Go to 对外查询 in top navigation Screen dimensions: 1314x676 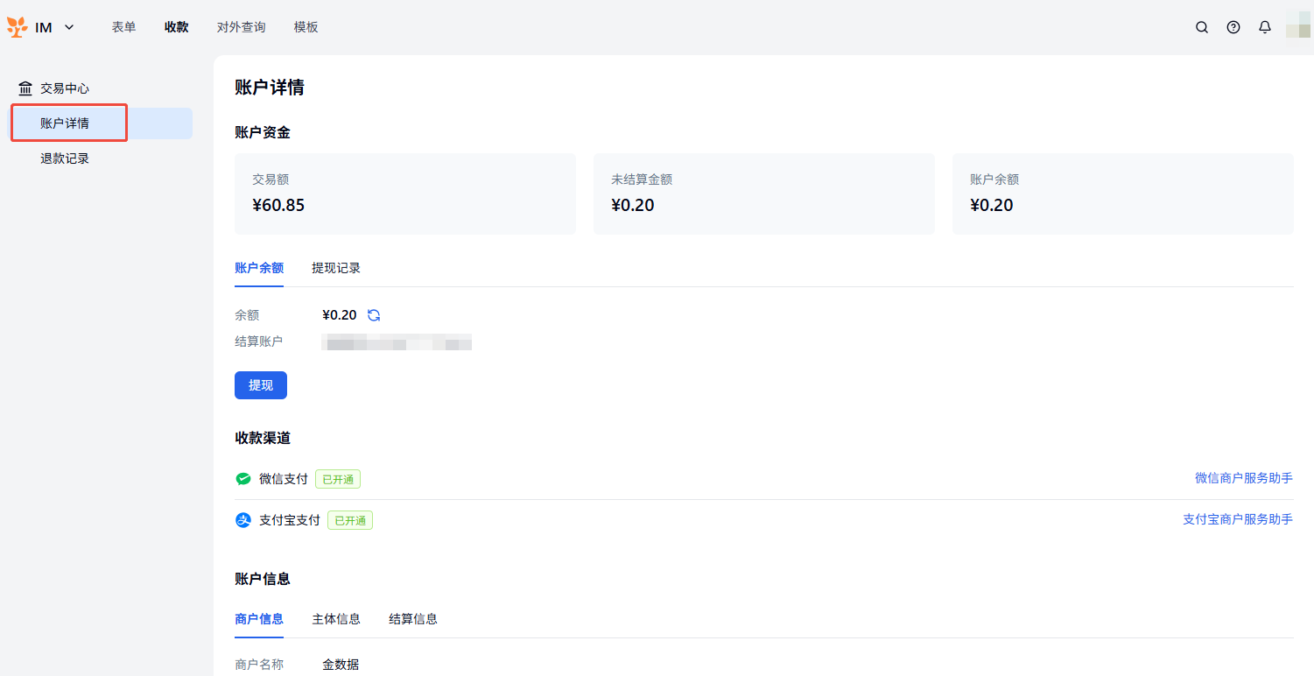click(x=241, y=27)
